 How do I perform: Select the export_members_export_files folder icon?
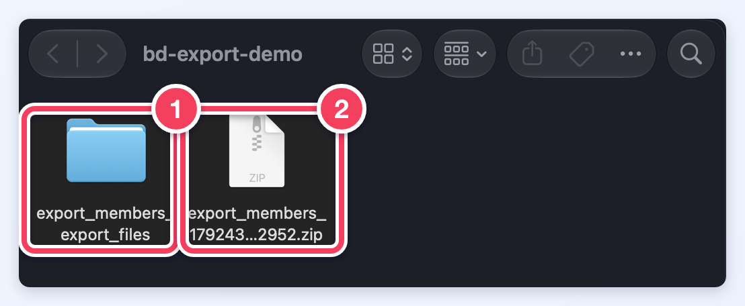[106, 150]
